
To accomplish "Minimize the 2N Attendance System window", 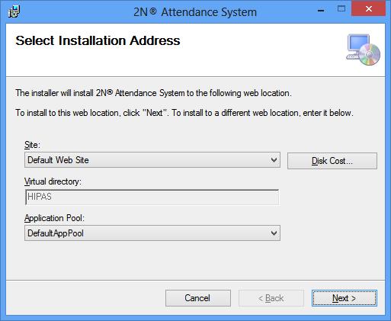I will click(x=321, y=11).
